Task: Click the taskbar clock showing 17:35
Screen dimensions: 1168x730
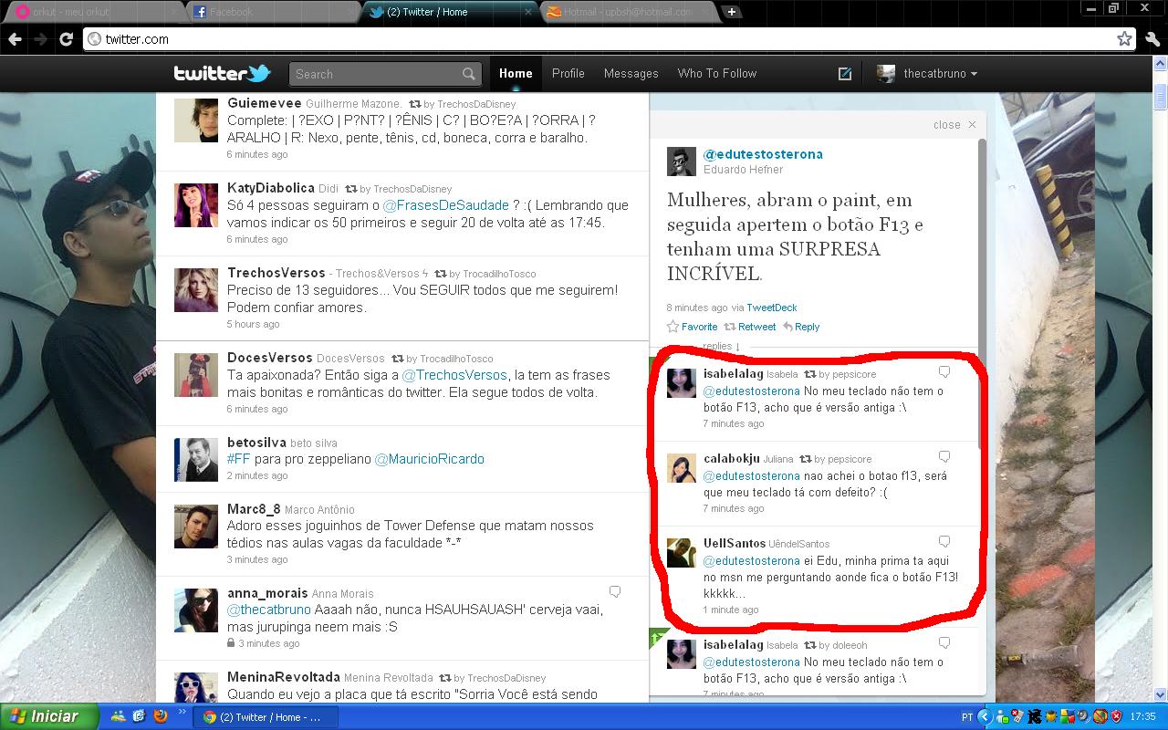Action: [x=1143, y=717]
